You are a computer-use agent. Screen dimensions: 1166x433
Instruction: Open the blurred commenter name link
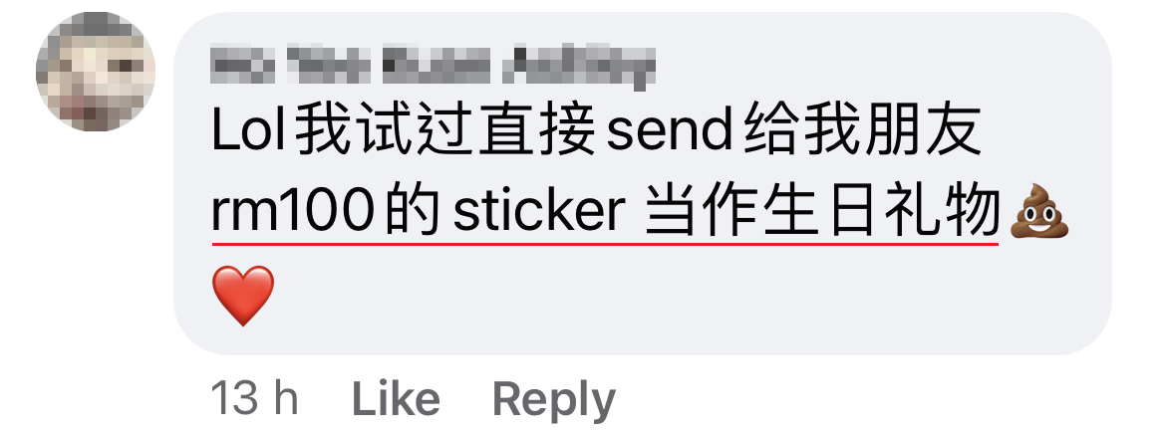pyautogui.click(x=433, y=66)
